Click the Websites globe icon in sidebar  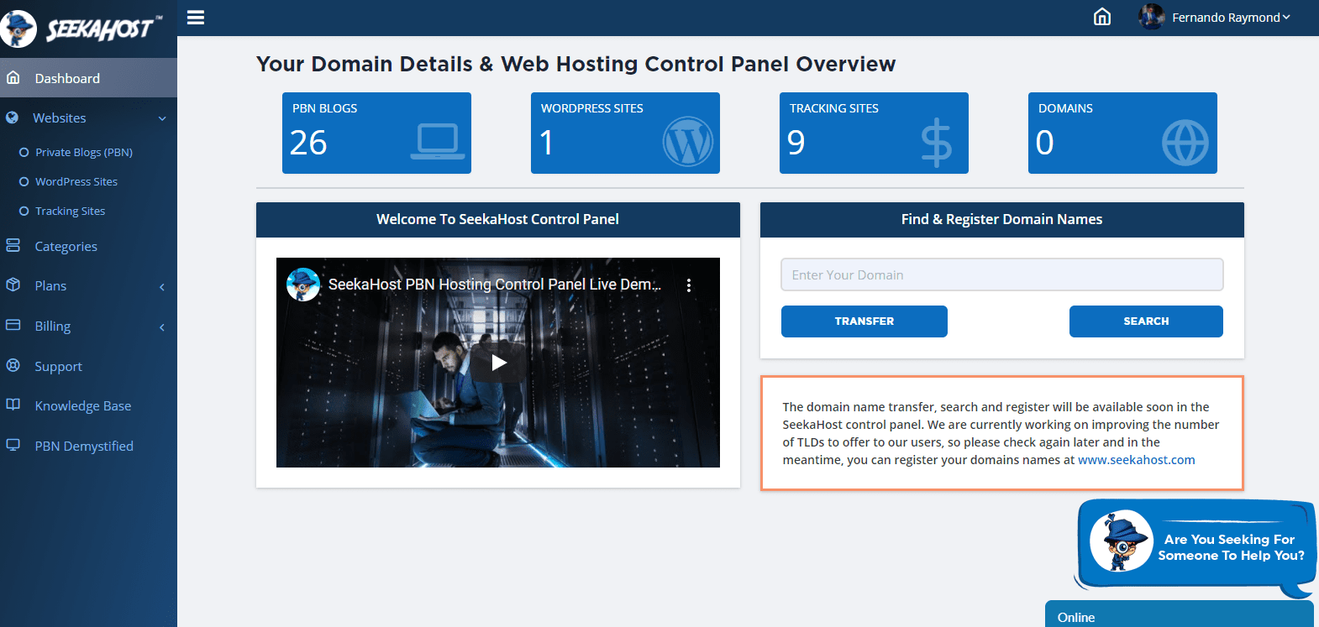[12, 118]
